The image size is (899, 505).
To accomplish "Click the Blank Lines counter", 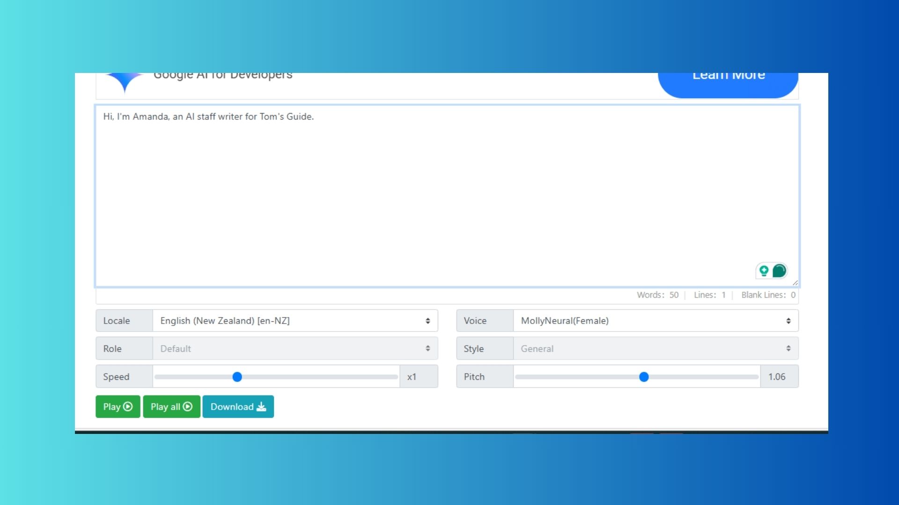I will (768, 295).
